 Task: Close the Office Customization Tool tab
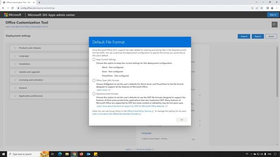point(34,3)
